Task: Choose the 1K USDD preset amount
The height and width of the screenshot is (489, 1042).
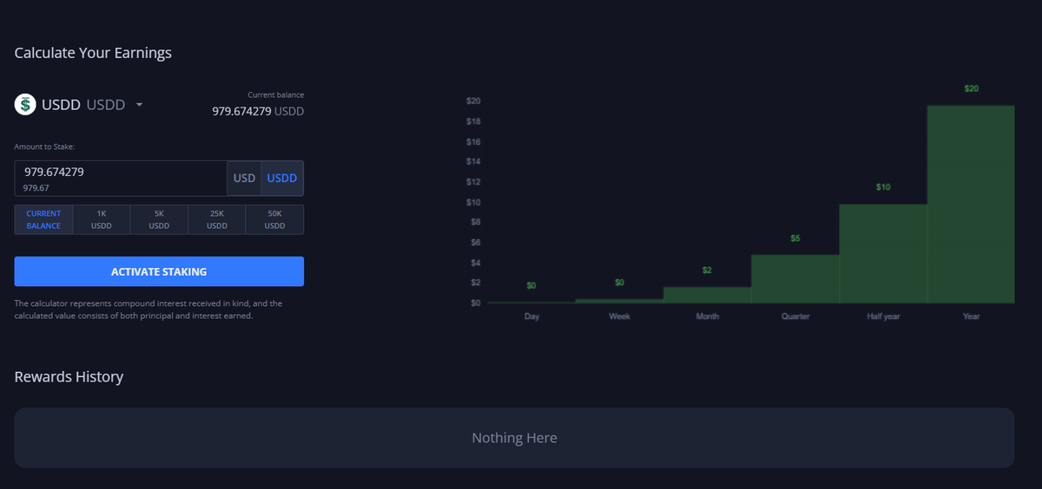Action: (102, 219)
